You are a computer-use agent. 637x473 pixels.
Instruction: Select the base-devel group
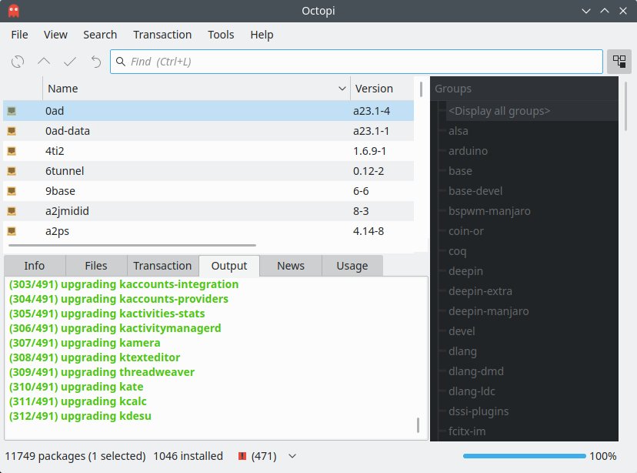click(475, 191)
